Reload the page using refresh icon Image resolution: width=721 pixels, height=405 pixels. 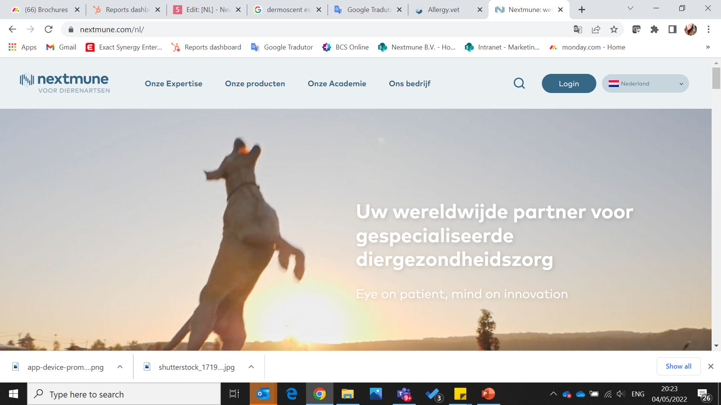[48, 29]
